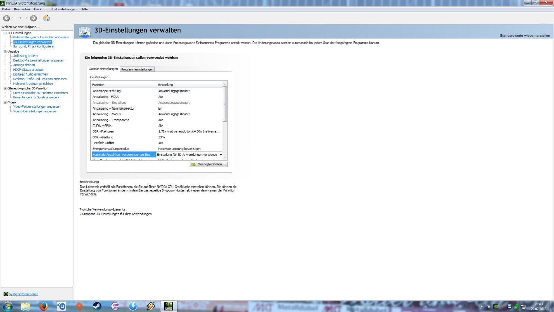This screenshot has height=312, width=554.
Task: Open the Datei menu
Action: click(6, 9)
